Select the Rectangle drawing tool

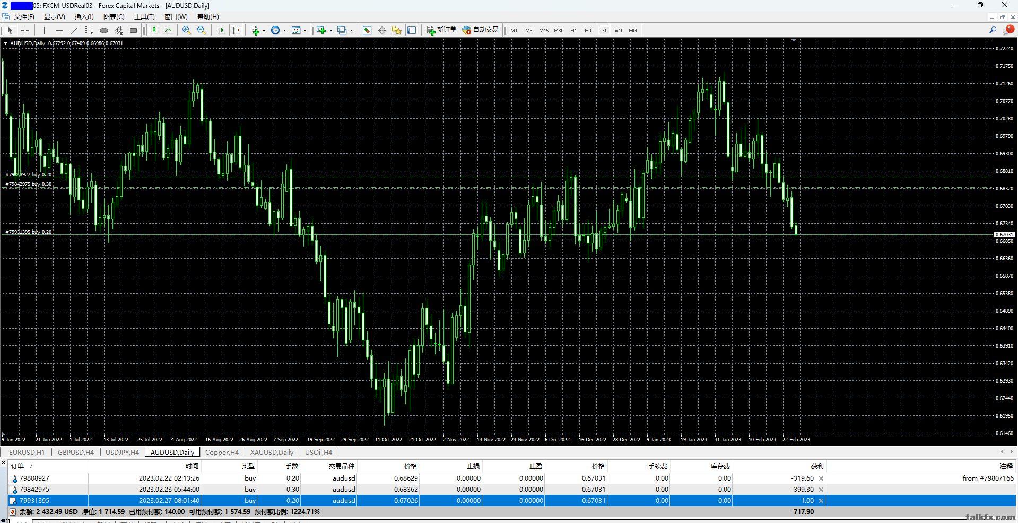coord(134,30)
